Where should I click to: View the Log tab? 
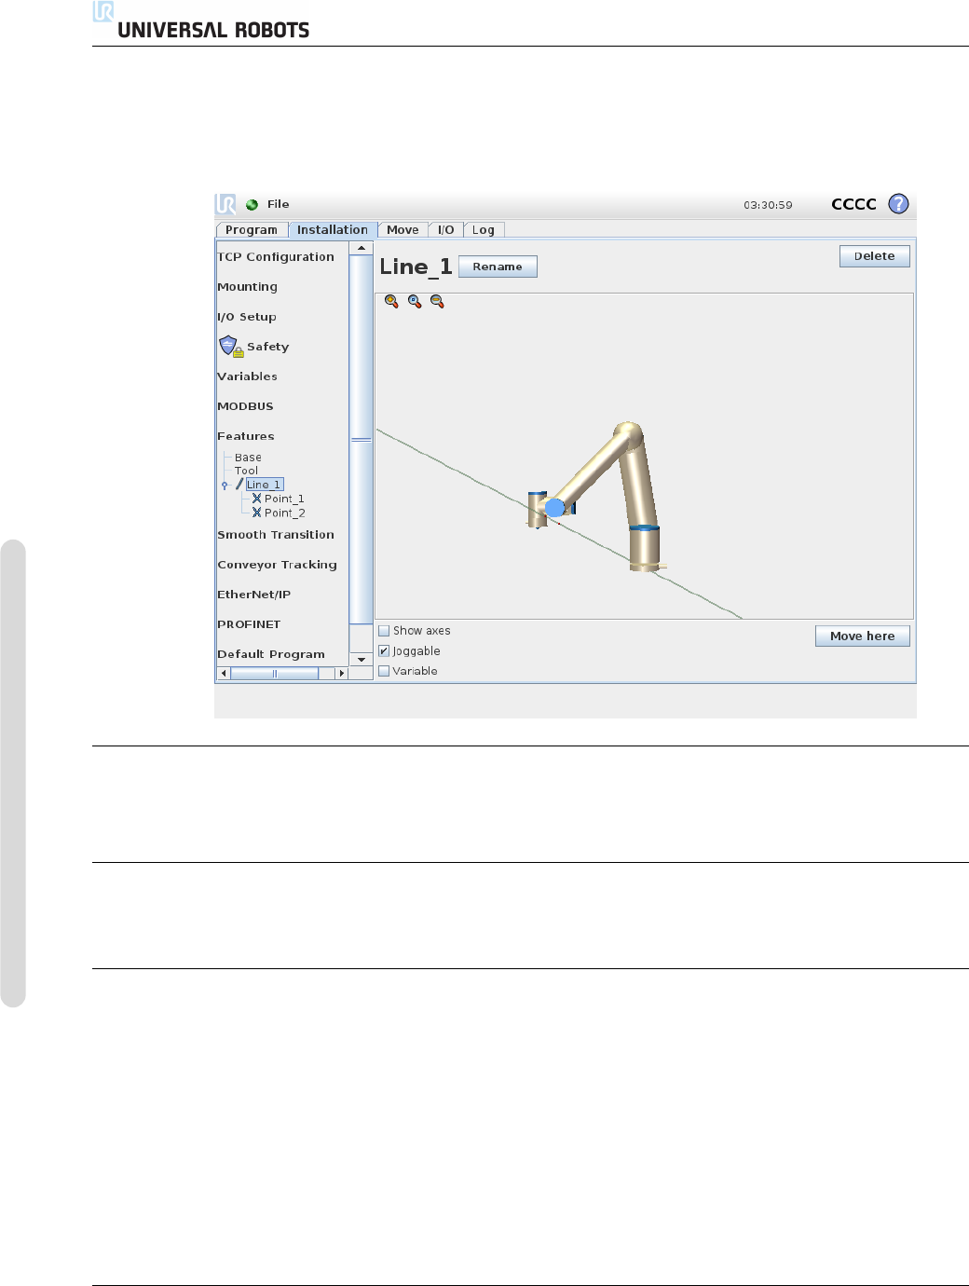point(484,230)
